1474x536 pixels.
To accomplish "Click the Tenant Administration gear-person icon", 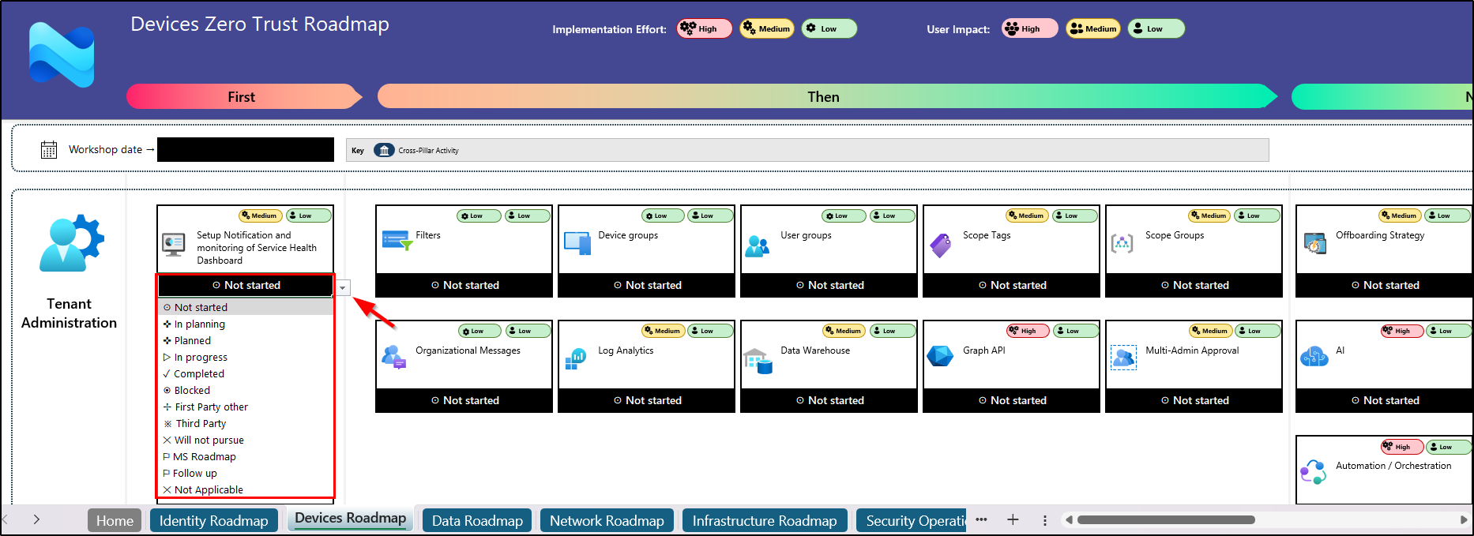I will tap(71, 243).
